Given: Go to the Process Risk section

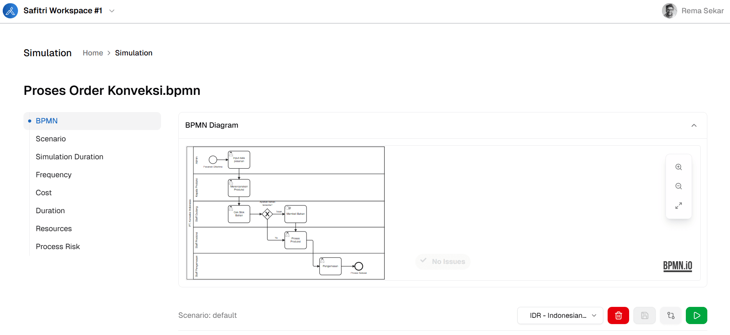Looking at the screenshot, I should (58, 247).
